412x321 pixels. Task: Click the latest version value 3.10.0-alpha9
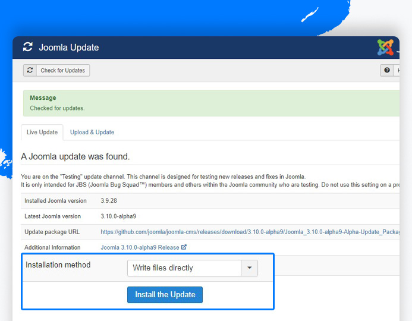118,216
